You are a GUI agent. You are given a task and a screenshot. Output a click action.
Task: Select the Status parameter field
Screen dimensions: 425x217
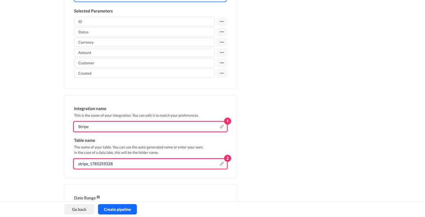[144, 32]
